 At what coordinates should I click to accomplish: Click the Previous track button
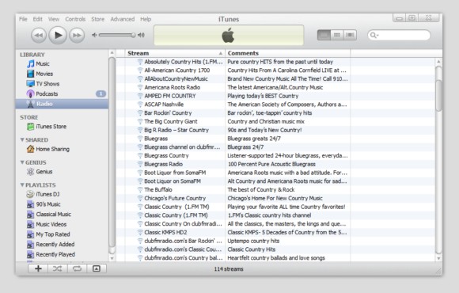click(x=39, y=35)
